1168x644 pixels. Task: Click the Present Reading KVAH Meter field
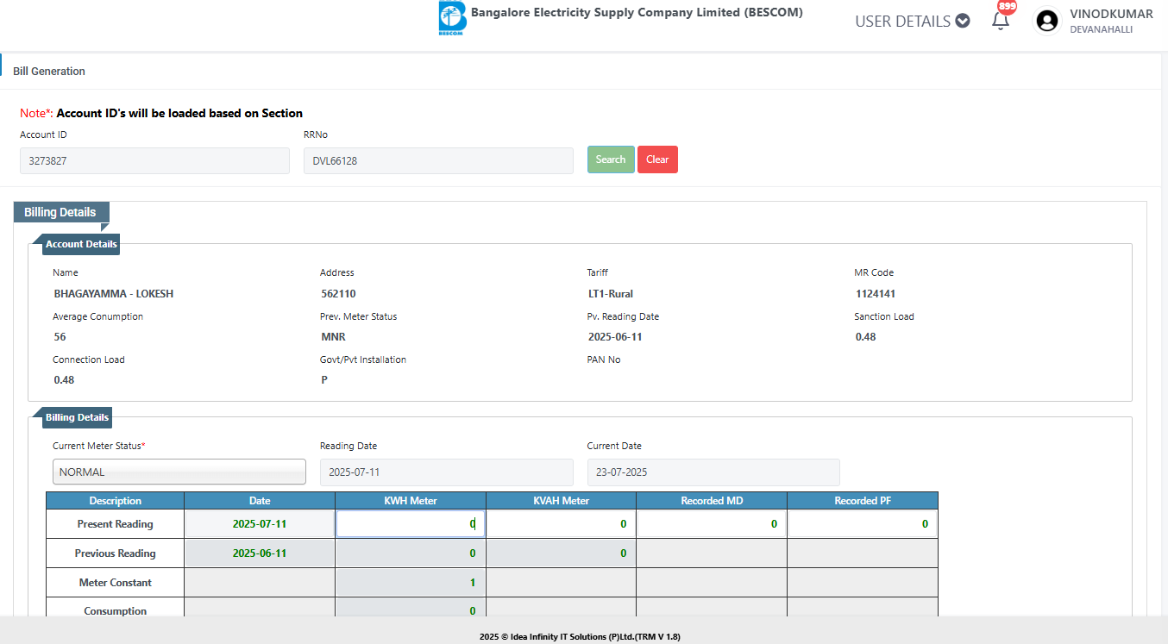pos(562,523)
